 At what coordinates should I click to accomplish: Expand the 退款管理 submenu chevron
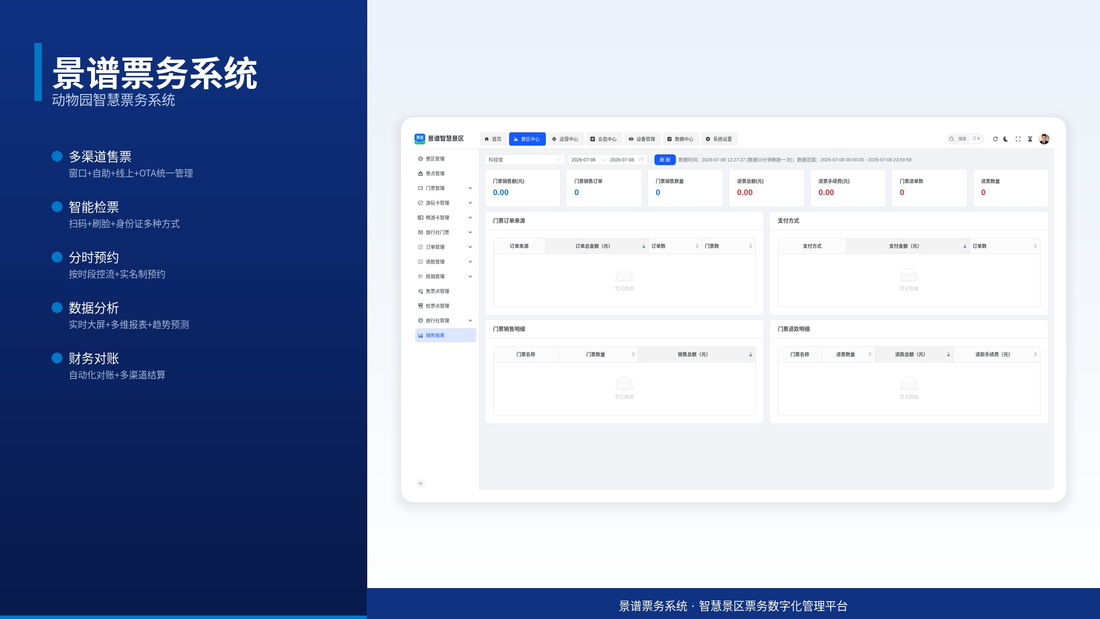[470, 262]
